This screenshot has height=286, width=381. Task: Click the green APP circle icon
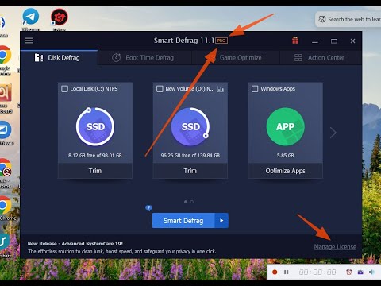click(285, 126)
